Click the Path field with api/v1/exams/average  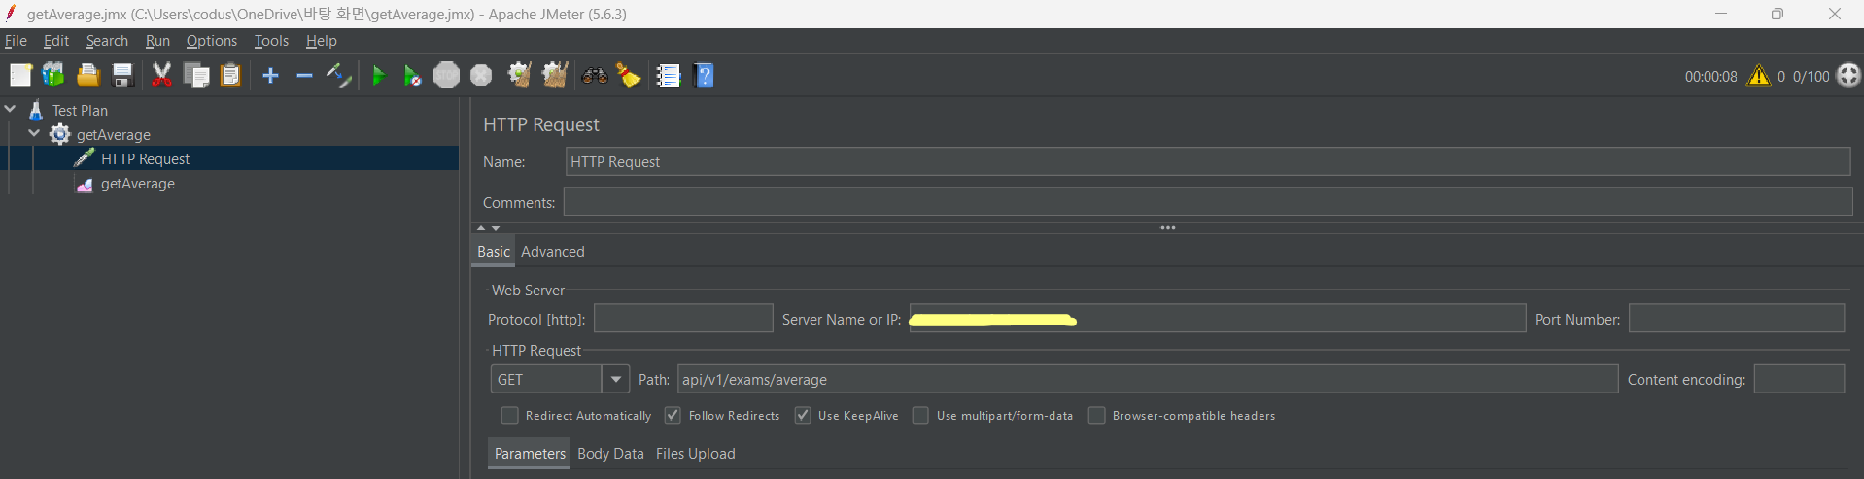pyautogui.click(x=1148, y=379)
